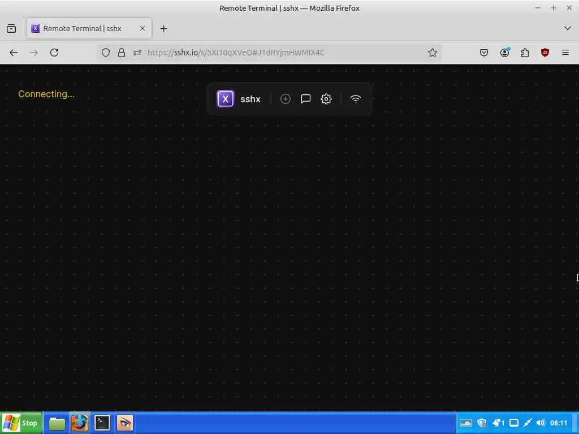The height and width of the screenshot is (434, 579).
Task: Bookmark this page with star
Action: pos(433,53)
